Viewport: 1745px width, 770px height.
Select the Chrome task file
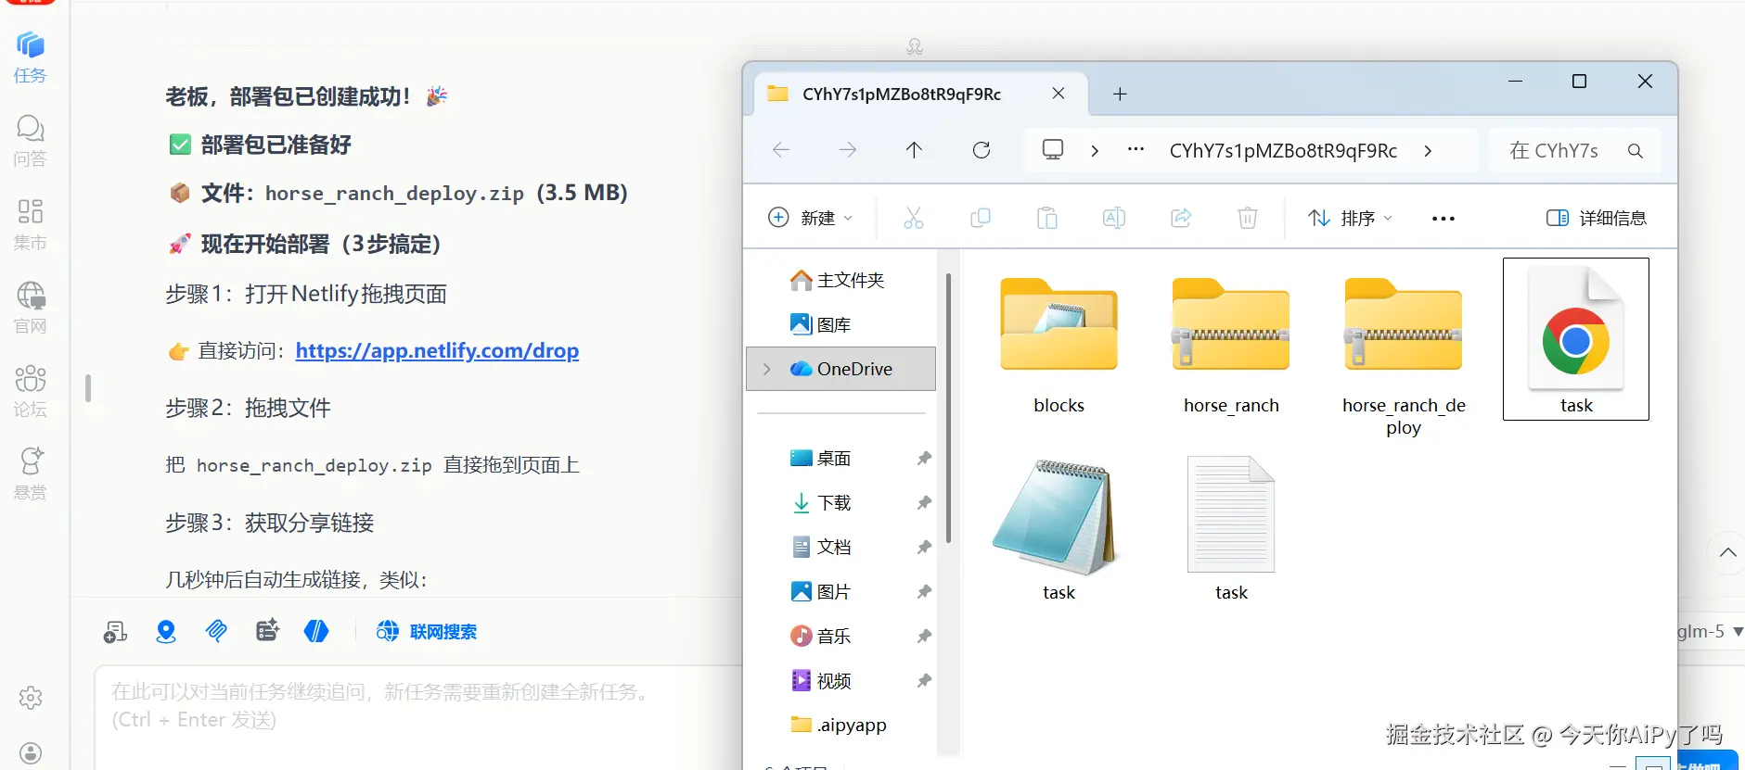[x=1576, y=339]
